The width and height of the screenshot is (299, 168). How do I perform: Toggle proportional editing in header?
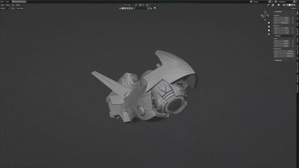147,5
